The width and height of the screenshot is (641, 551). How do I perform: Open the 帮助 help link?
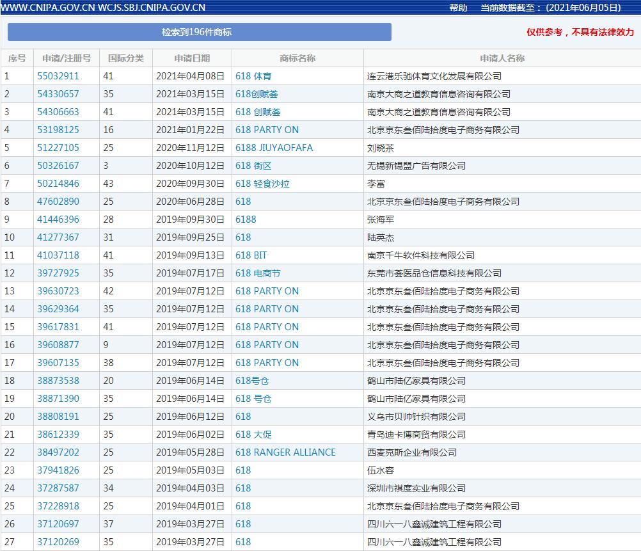click(456, 8)
